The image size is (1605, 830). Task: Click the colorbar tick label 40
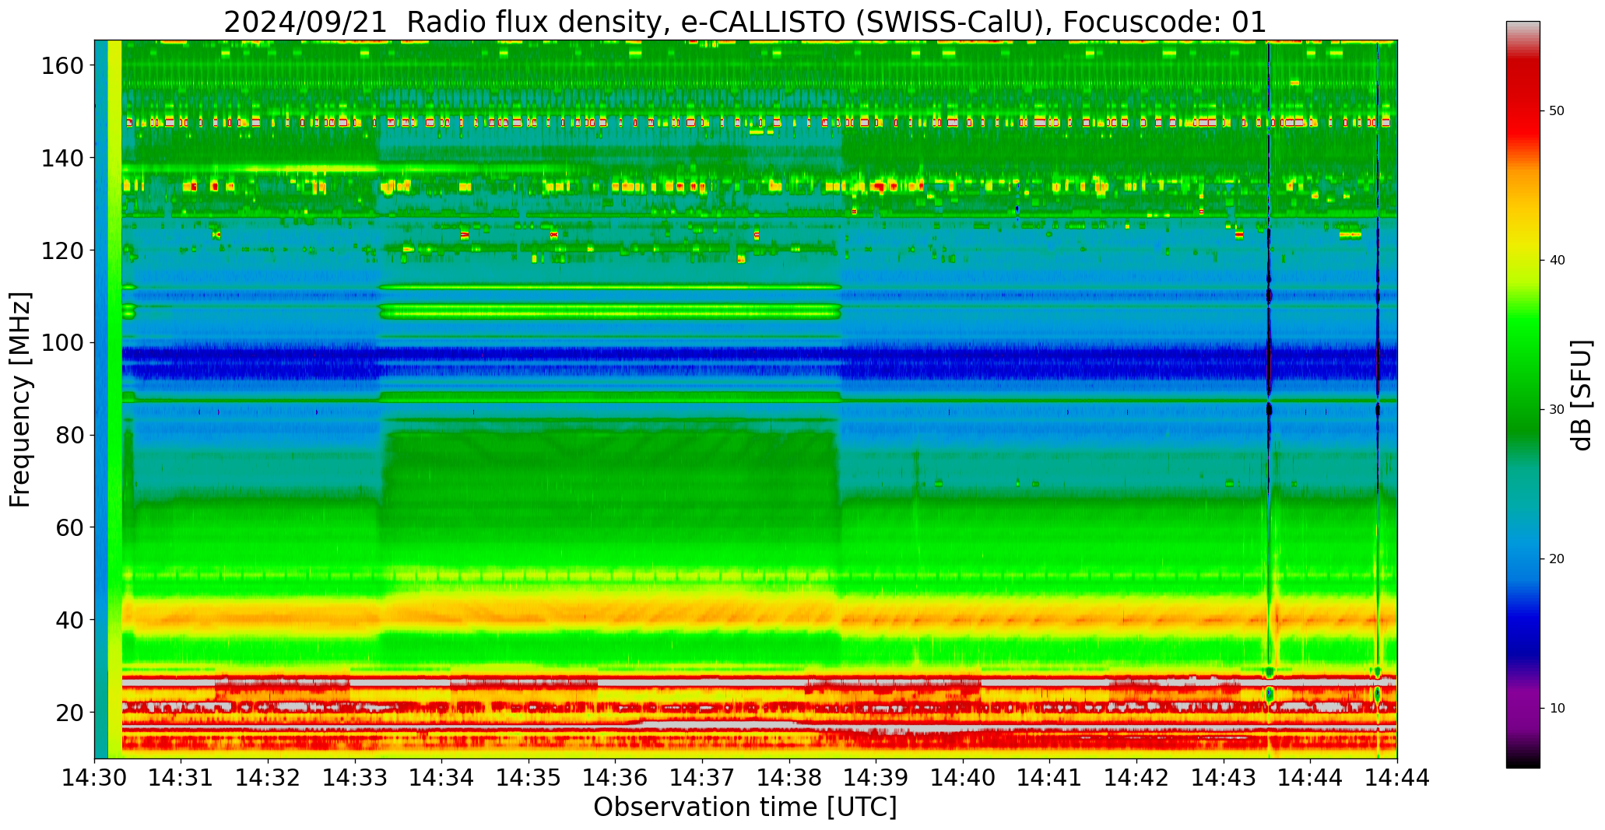[x=1557, y=261]
